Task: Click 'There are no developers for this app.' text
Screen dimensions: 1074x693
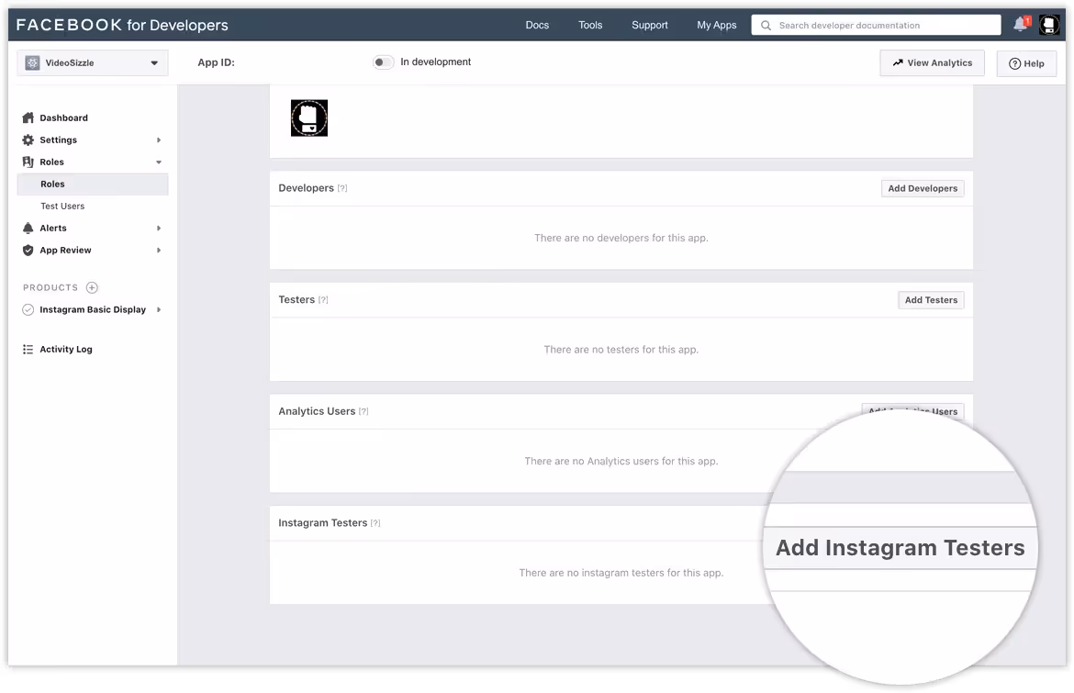Action: click(621, 238)
